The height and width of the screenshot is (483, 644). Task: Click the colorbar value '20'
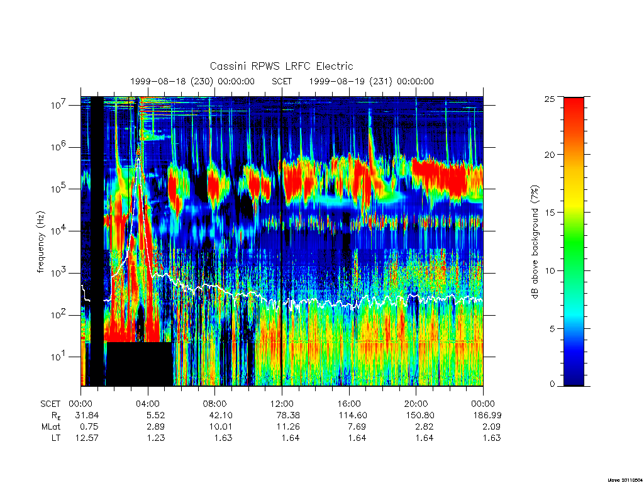[550, 155]
